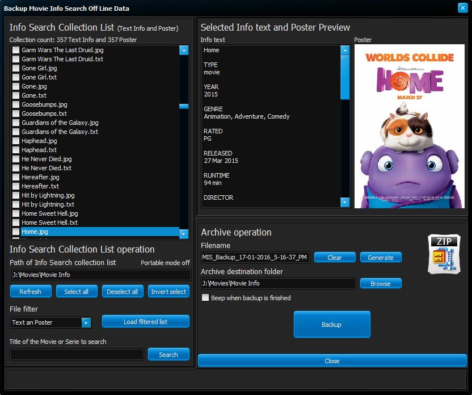The height and width of the screenshot is (395, 472).
Task: Click the 'Portable mode off' label
Action: [165, 263]
